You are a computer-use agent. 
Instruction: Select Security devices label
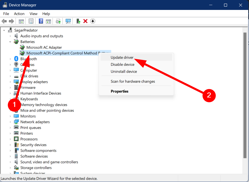coord(33,145)
